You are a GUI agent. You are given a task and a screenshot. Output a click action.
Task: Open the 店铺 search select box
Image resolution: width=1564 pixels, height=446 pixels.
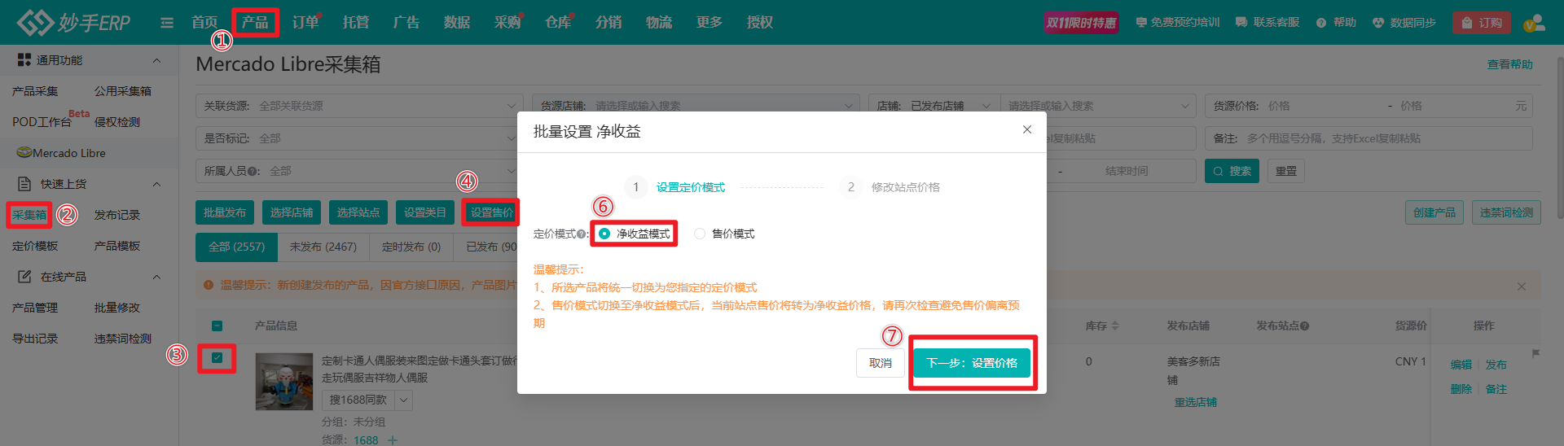1098,106
